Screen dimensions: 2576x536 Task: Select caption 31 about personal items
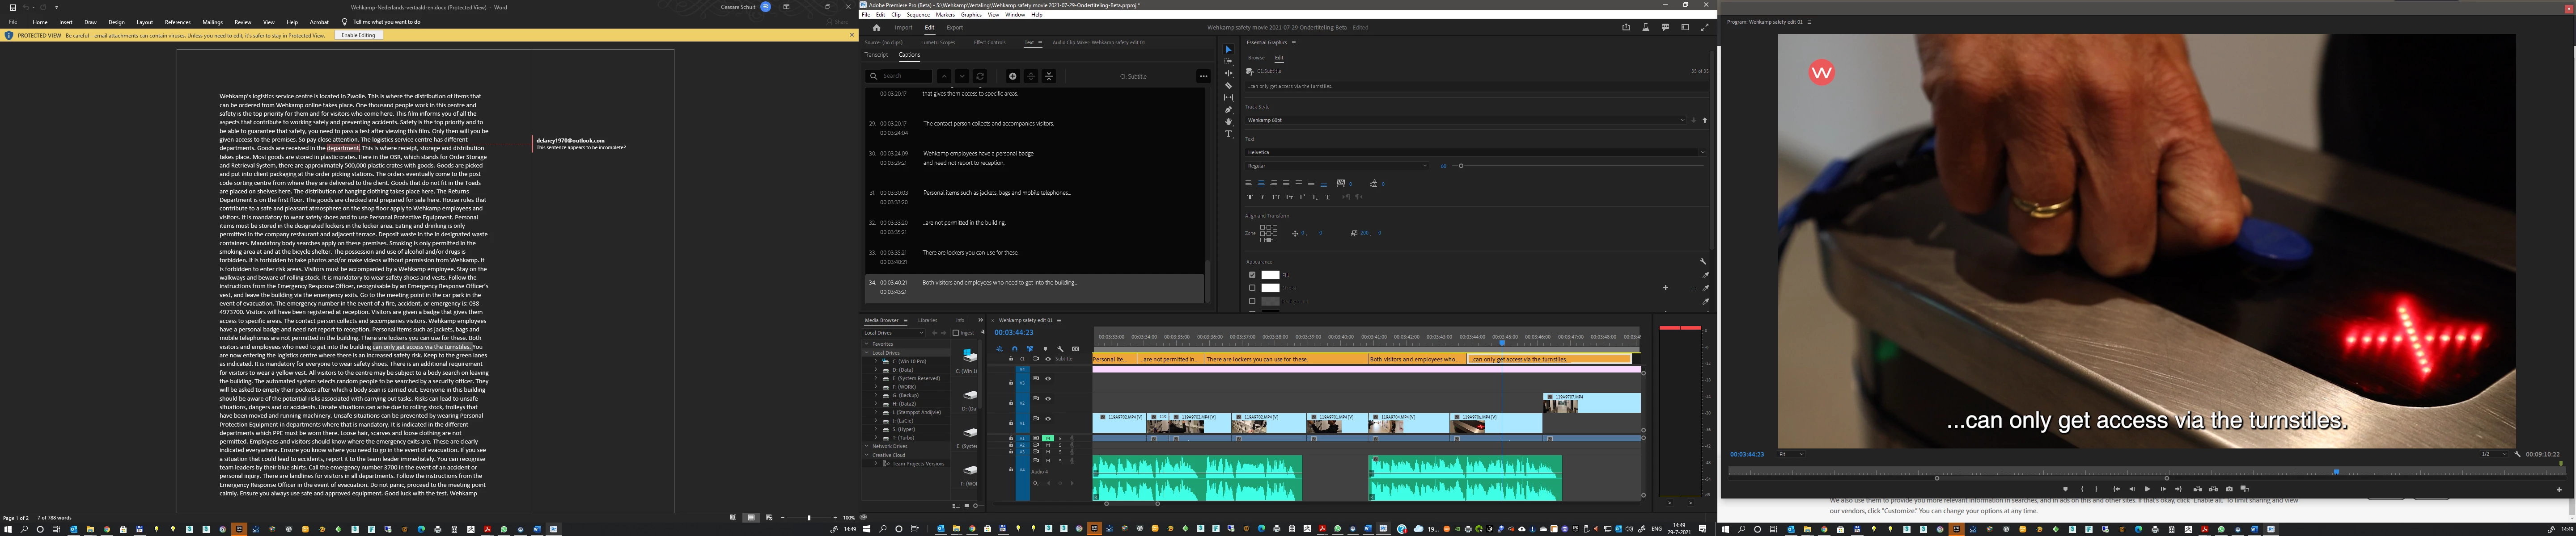(996, 193)
